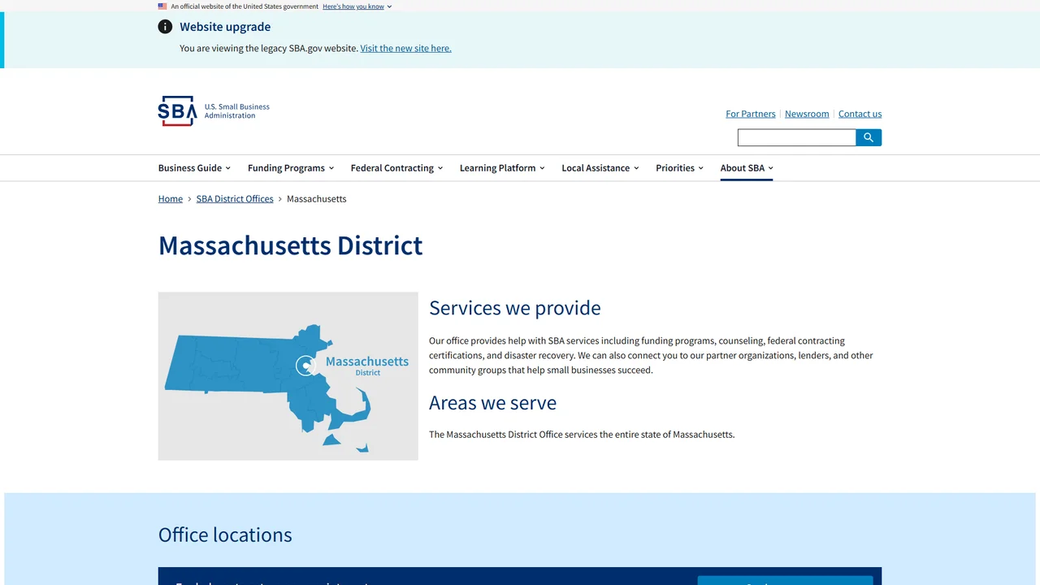Screen dimensions: 1040x585
Task: Open the About SBA menu
Action: click(747, 168)
